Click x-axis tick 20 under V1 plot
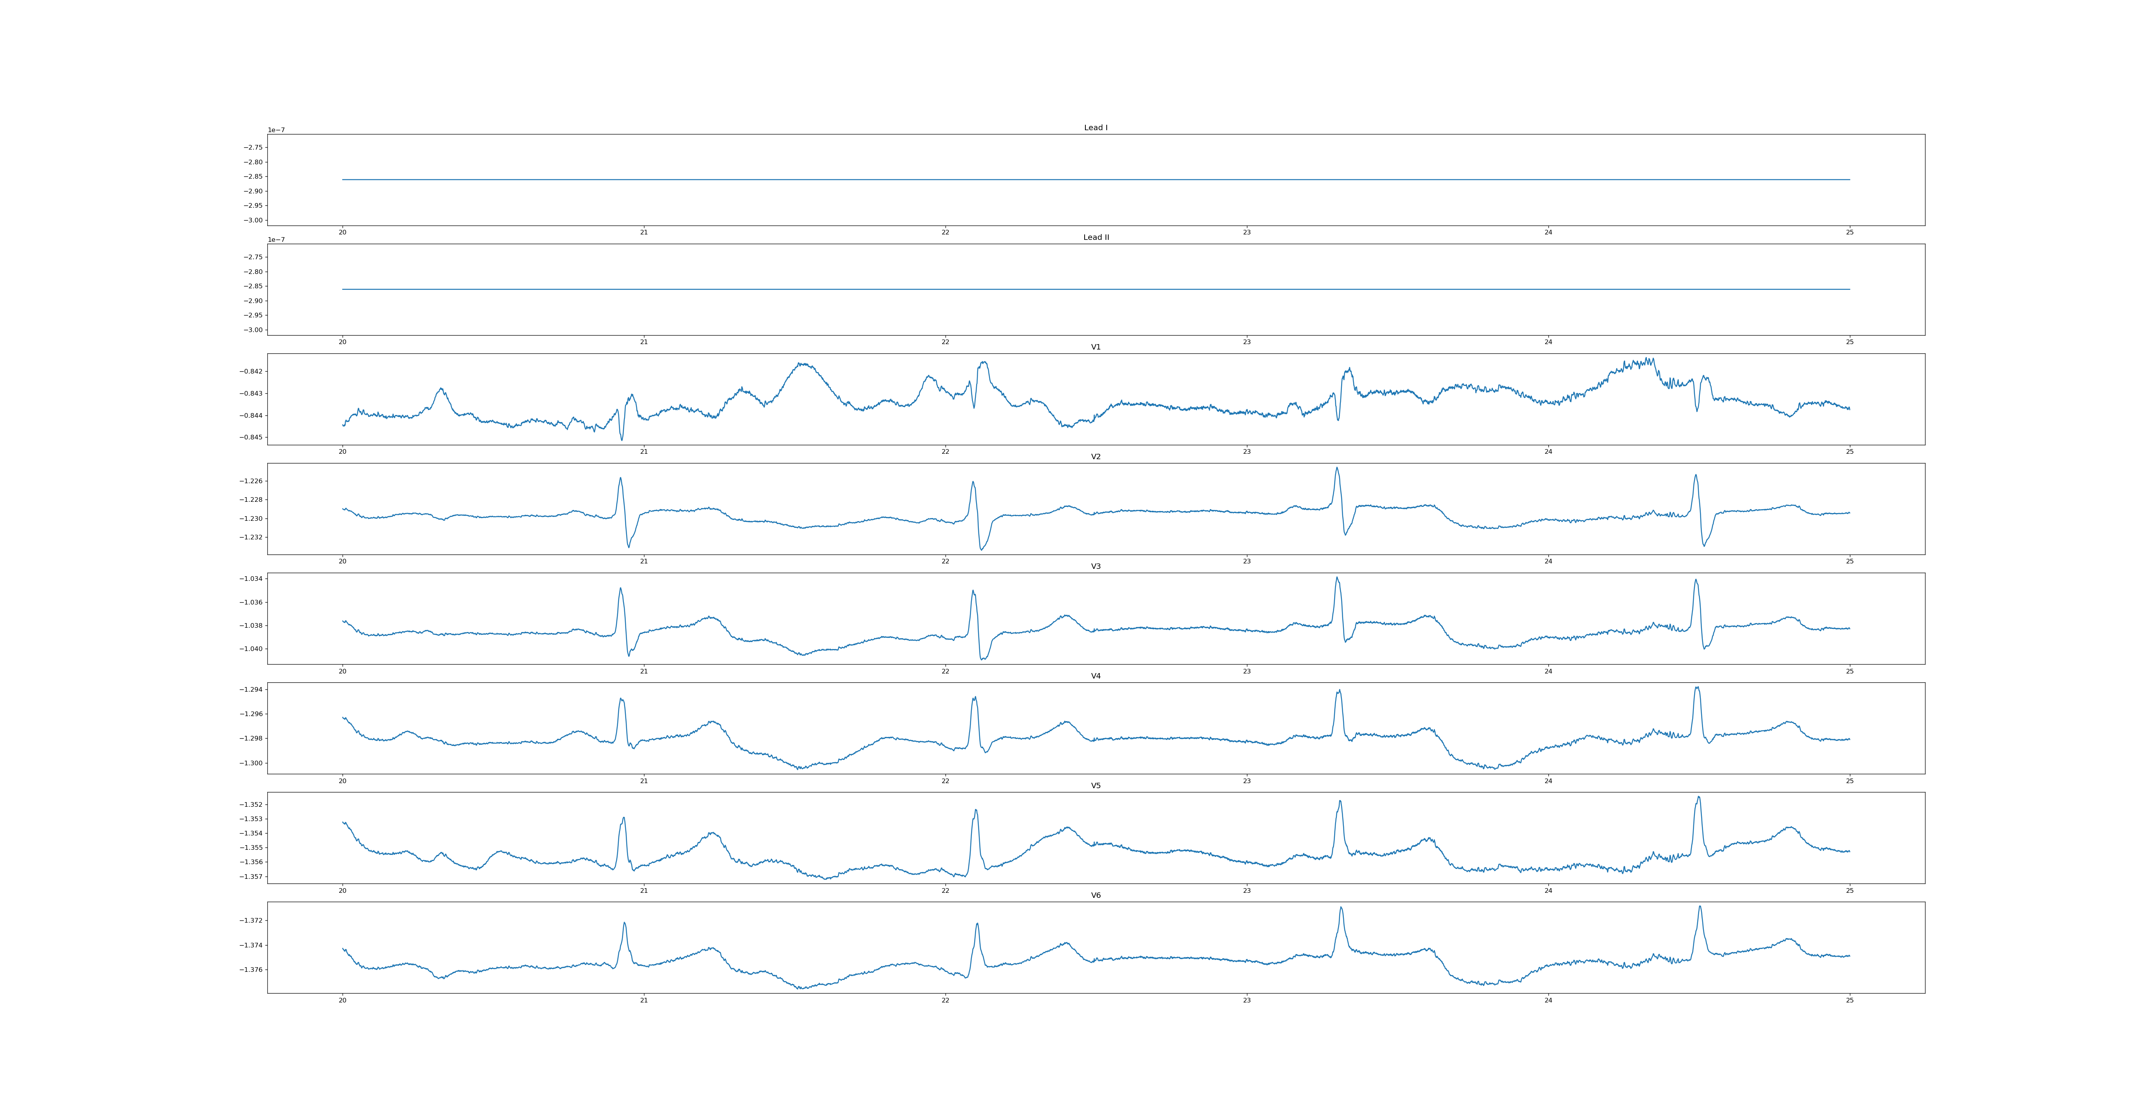Image resolution: width=2139 pixels, height=1116 pixels. pos(342,452)
